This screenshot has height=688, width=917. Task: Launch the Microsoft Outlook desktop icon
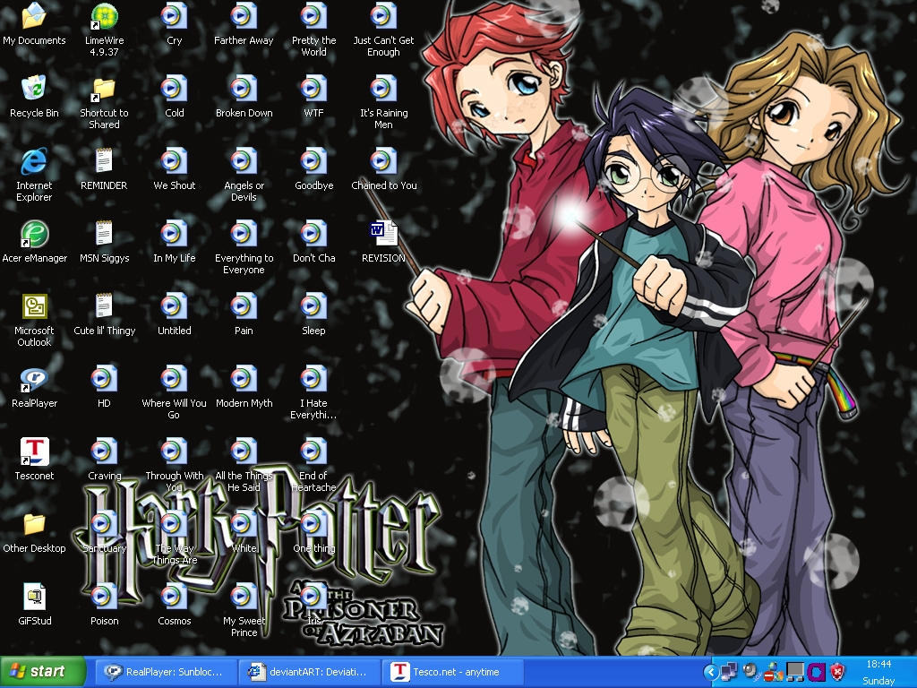point(34,306)
